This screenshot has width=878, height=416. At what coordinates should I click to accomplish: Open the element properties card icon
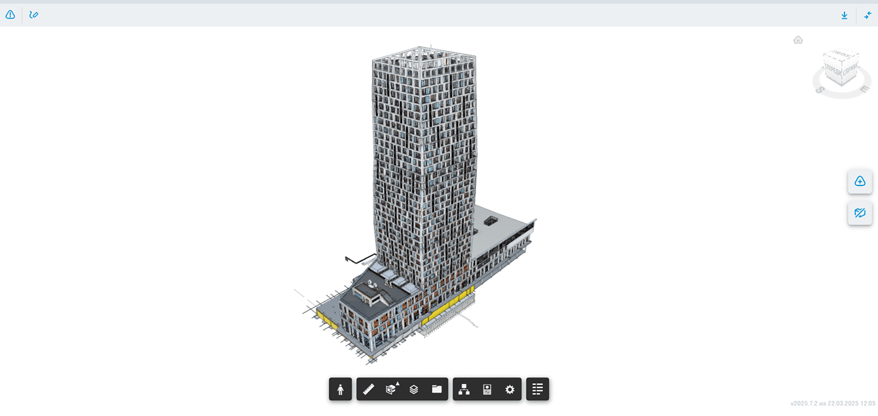point(487,389)
